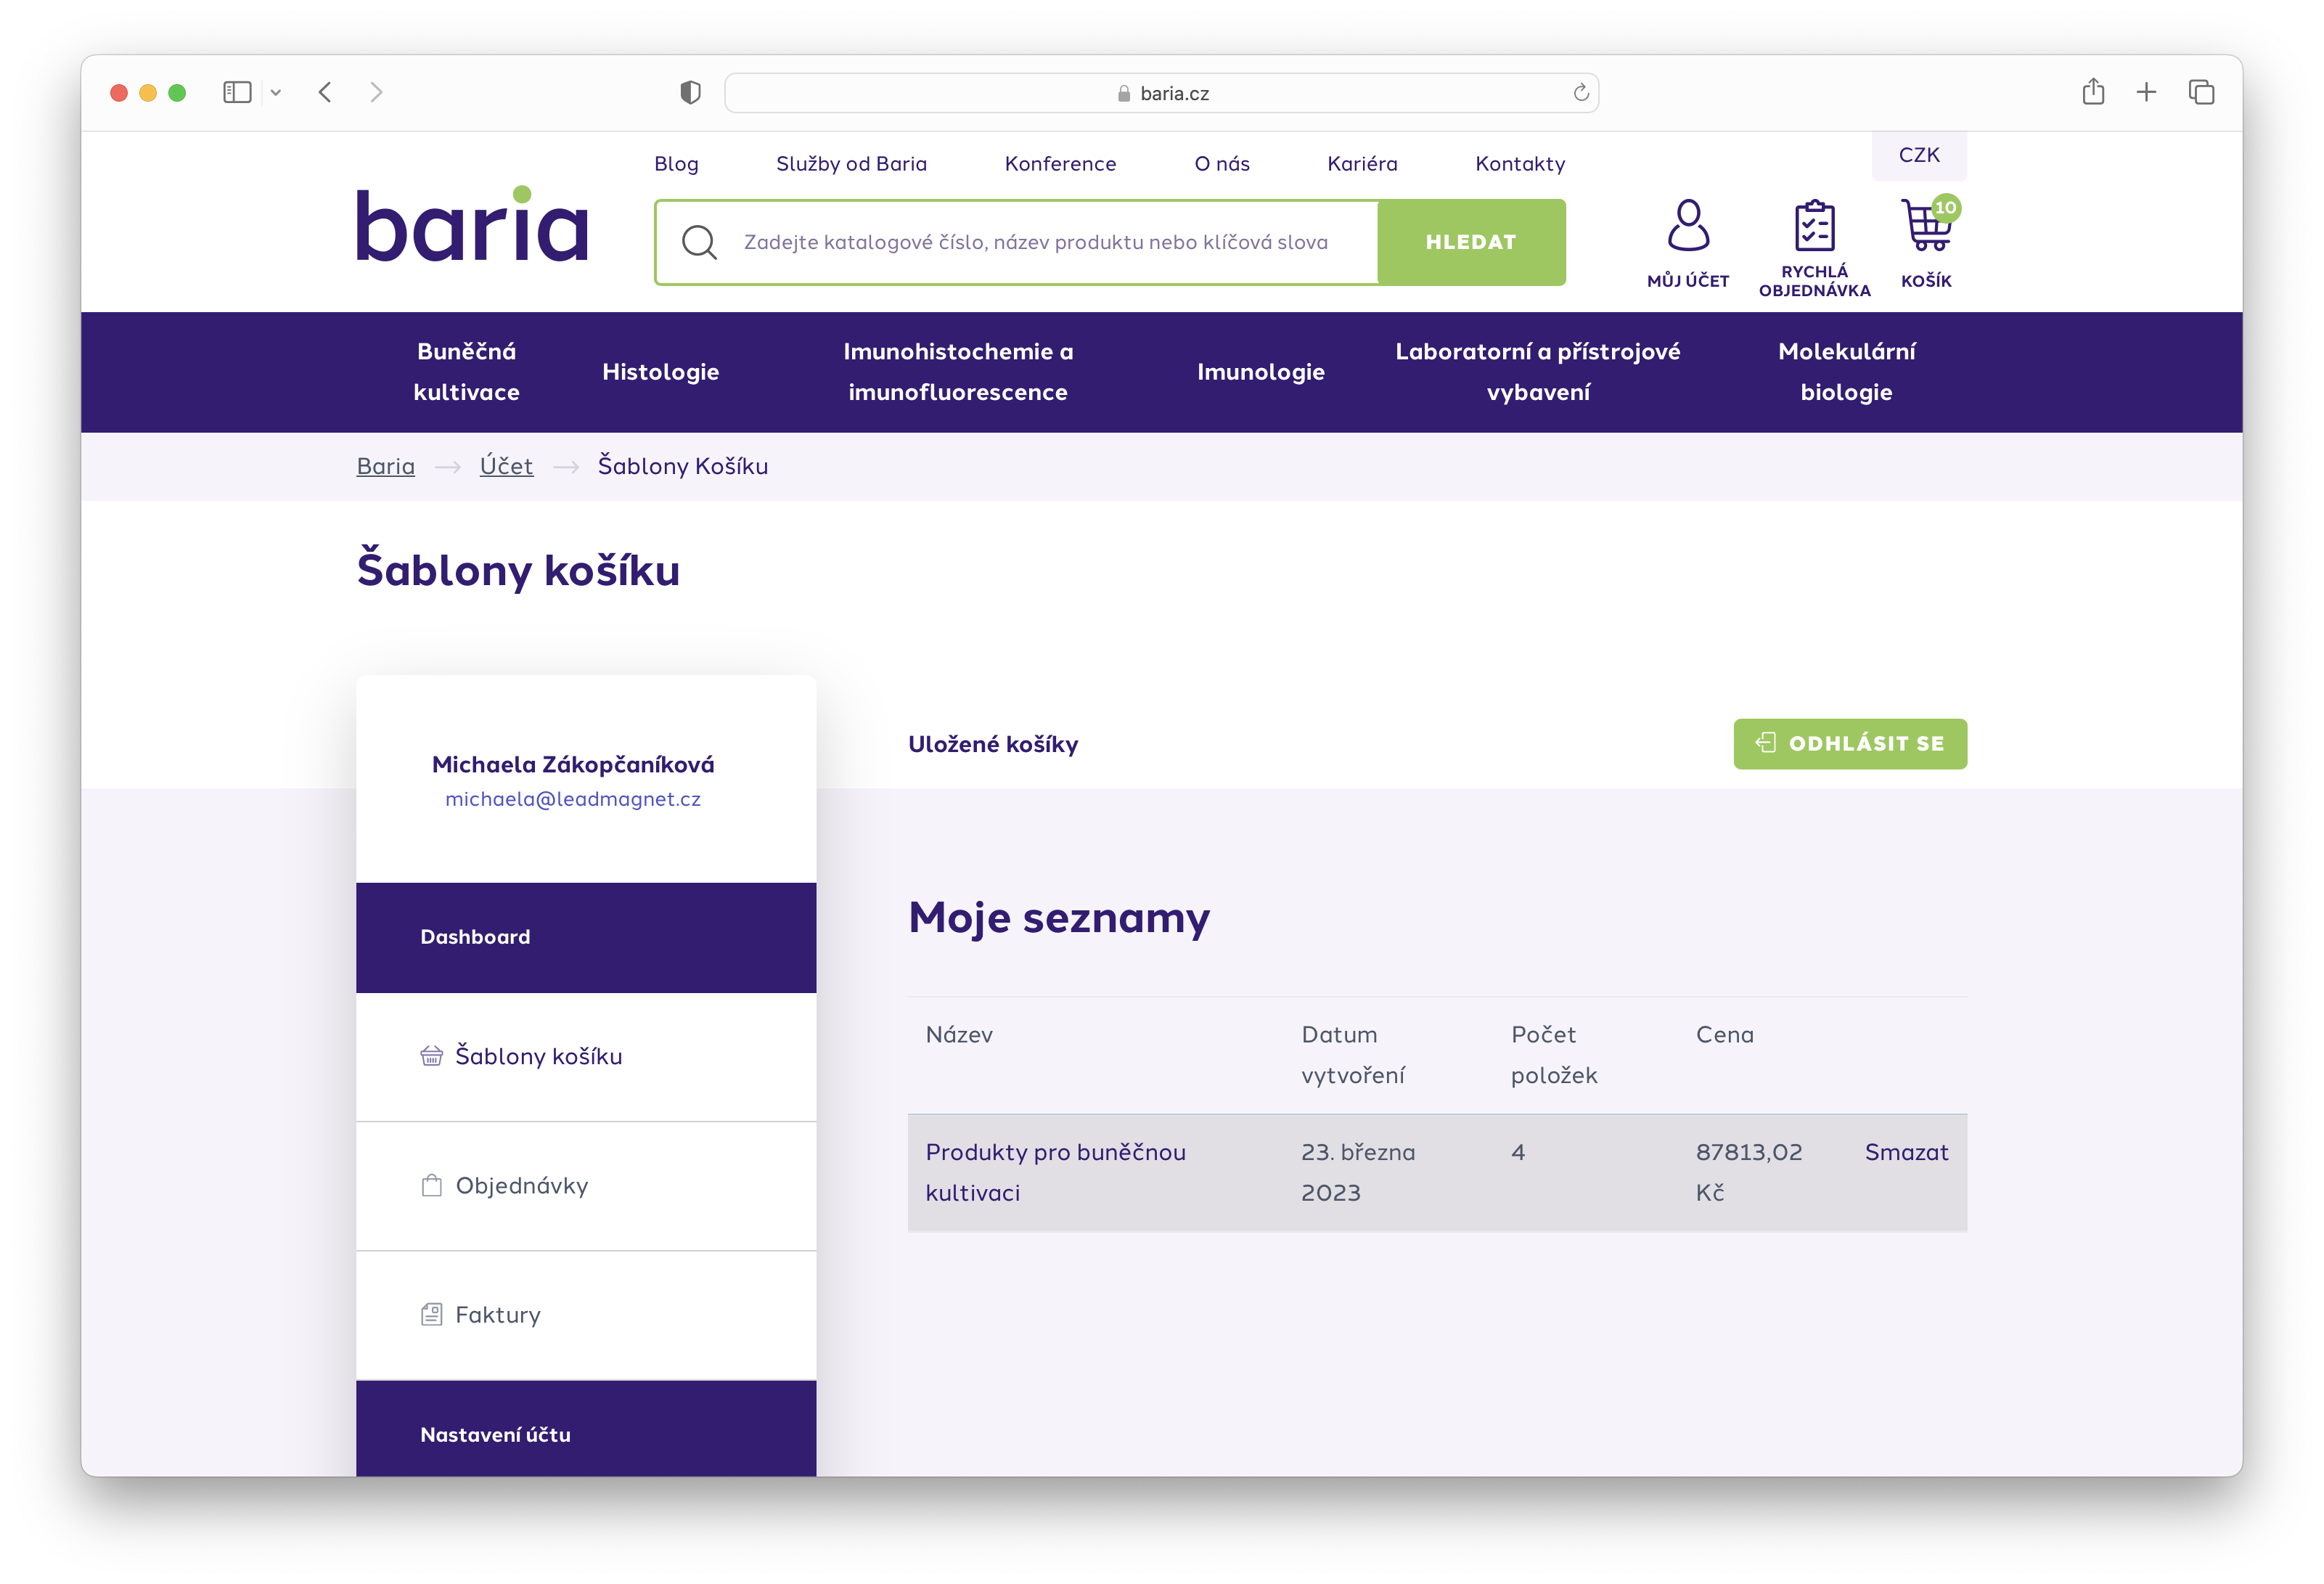Viewport: 2324px width, 1584px height.
Task: Click the Počet položek column header
Action: click(1554, 1055)
